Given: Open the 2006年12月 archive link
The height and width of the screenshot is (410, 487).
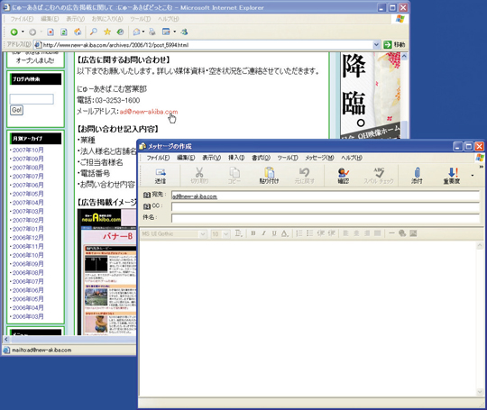Looking at the screenshot, I should pyautogui.click(x=28, y=238).
